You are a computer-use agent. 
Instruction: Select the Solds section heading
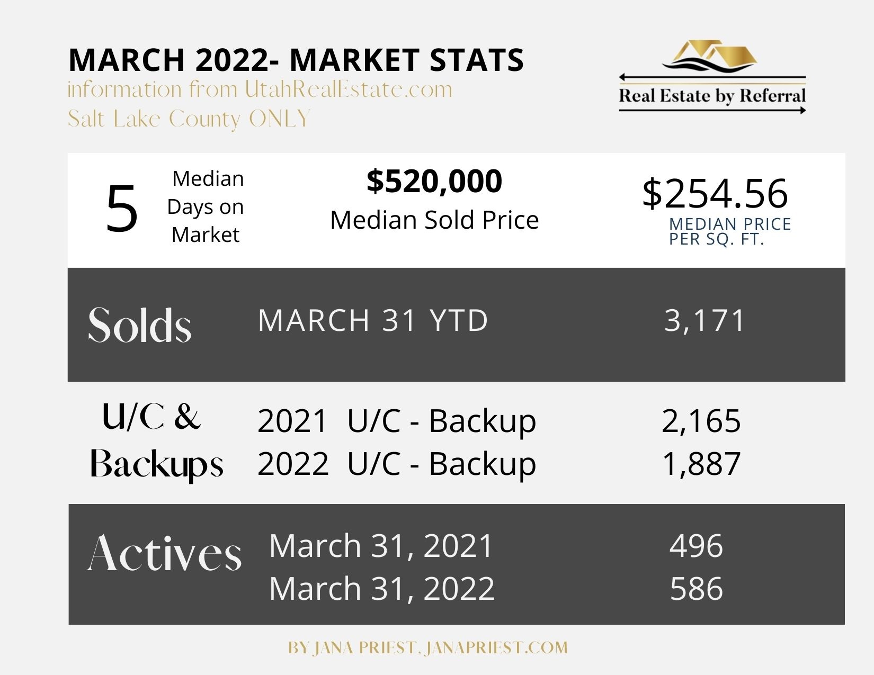pos(140,325)
